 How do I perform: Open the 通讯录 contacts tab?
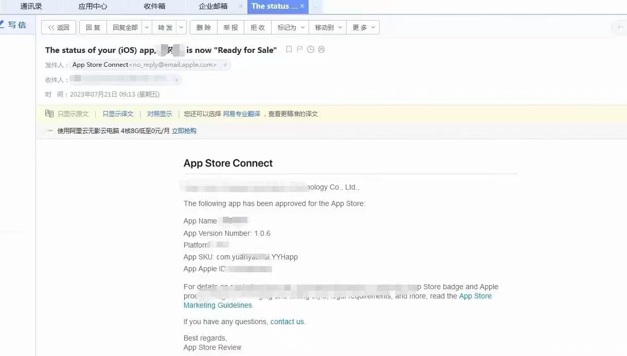[x=31, y=7]
